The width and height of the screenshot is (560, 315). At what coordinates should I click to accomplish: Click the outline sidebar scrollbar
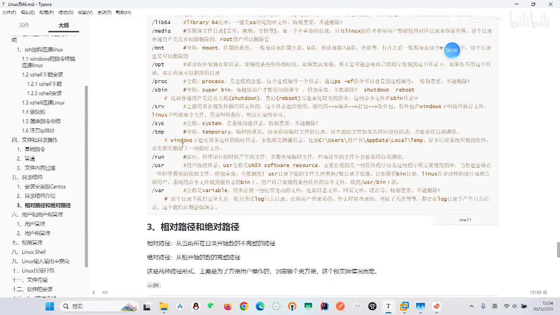point(86,176)
